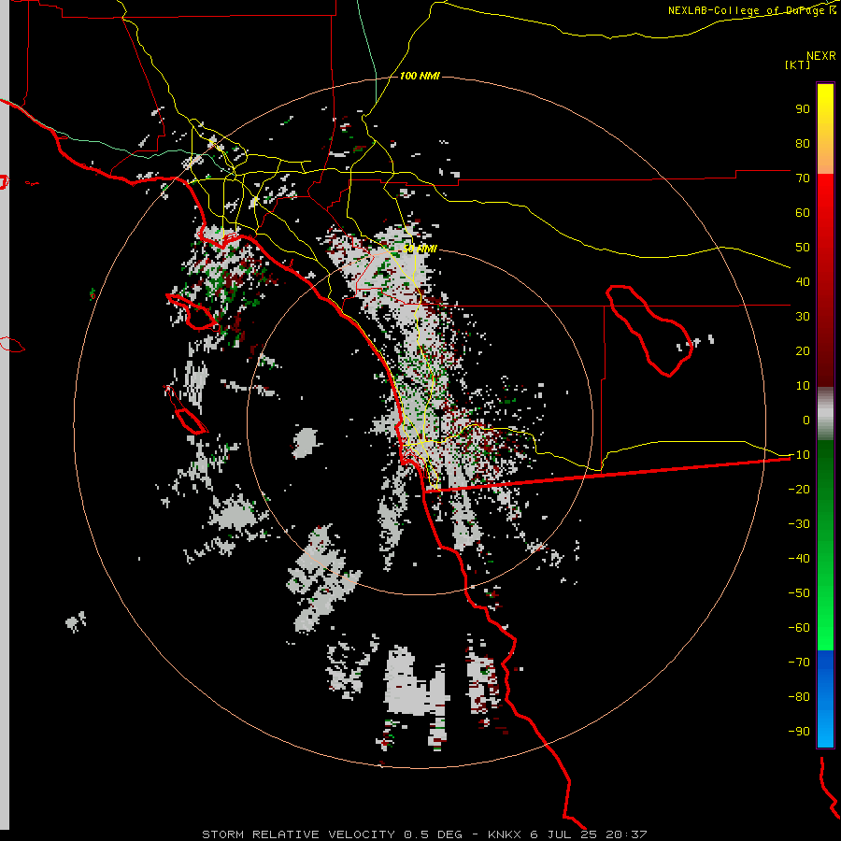841x841 pixels.
Task: Click the STORM RELATIVE VELOCITY caption text
Action: coord(298,834)
